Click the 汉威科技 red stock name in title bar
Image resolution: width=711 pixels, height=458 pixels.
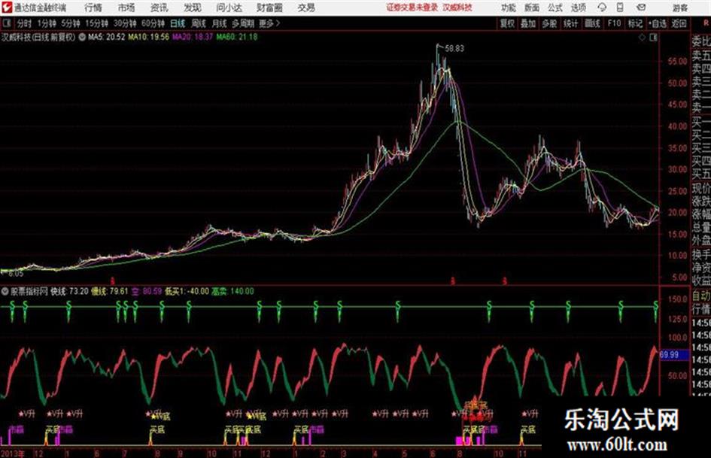pos(457,8)
